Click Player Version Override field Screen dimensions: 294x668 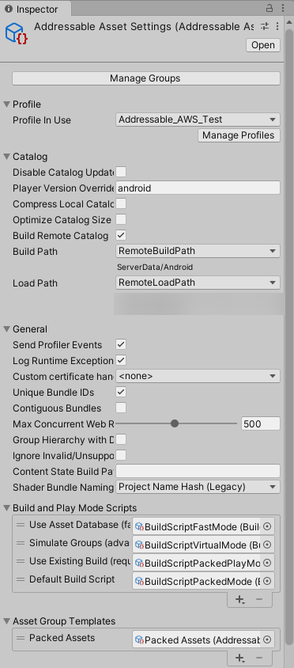198,188
